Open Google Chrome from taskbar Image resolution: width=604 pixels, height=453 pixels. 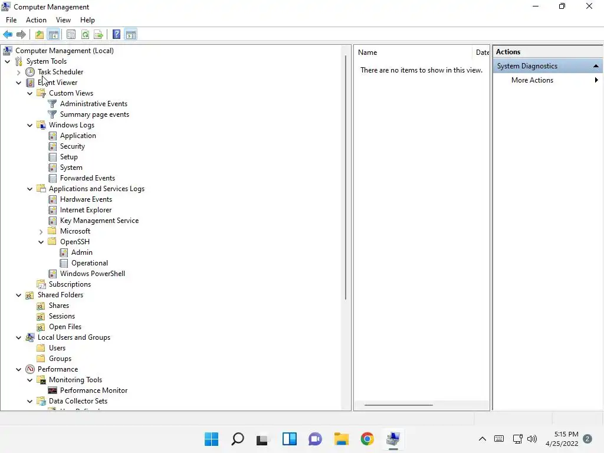[367, 439]
